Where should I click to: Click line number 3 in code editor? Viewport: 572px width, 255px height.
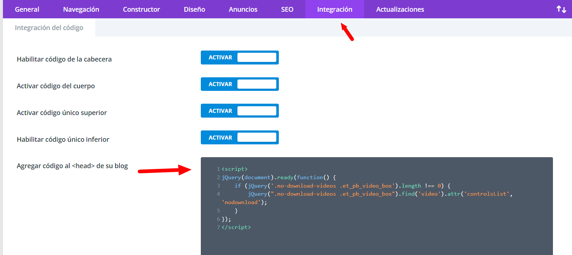point(218,186)
